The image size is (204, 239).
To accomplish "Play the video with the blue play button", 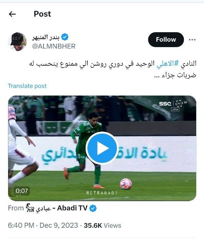I will click(x=102, y=148).
